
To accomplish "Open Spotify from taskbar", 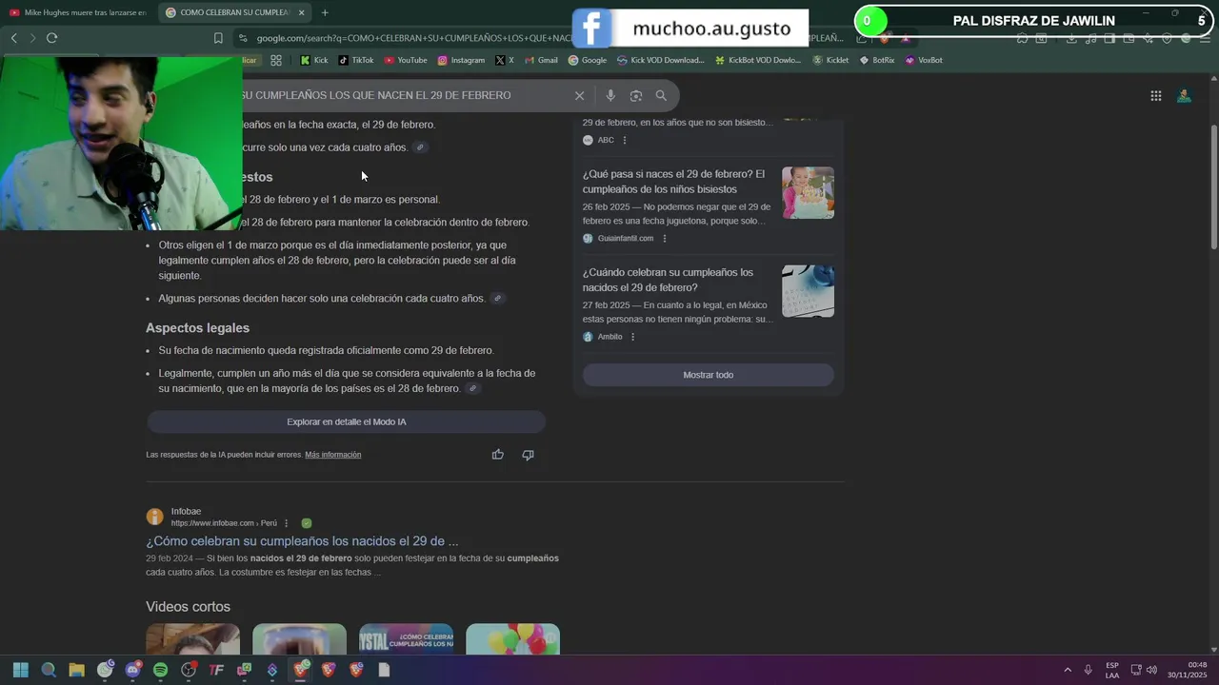I will [x=160, y=670].
